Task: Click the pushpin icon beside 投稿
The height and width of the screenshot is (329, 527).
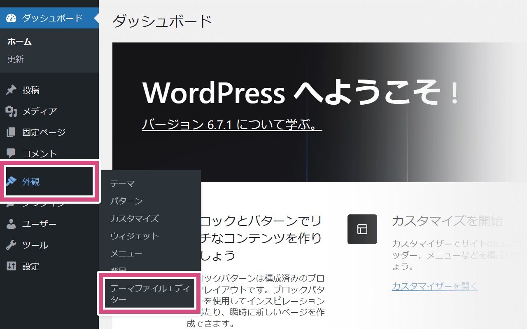Action: tap(11, 90)
